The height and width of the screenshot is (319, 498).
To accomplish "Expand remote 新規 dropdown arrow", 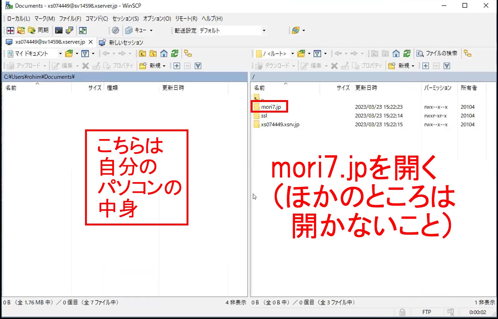I will coord(413,66).
